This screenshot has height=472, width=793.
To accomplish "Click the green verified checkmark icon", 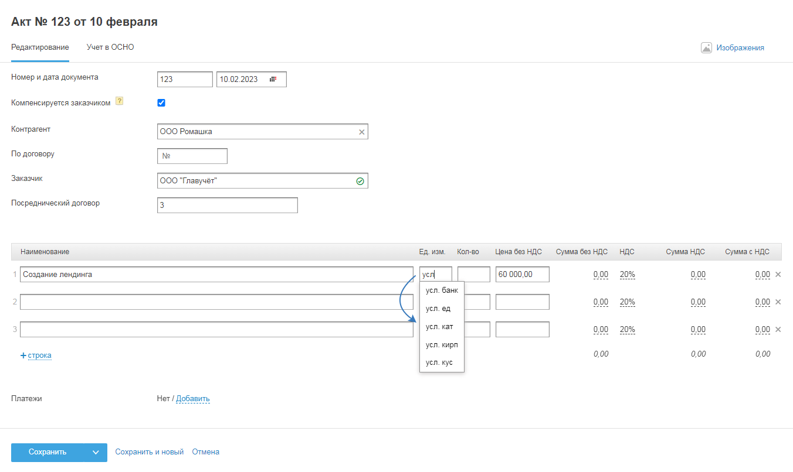I will coord(360,182).
